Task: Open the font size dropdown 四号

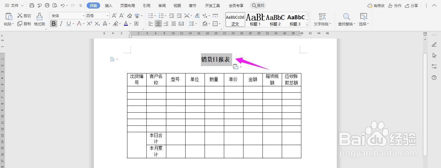Action: (107, 16)
